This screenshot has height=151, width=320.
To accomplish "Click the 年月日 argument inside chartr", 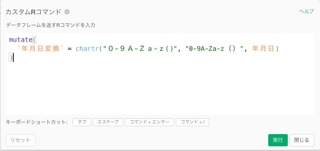I will (x=263, y=48).
